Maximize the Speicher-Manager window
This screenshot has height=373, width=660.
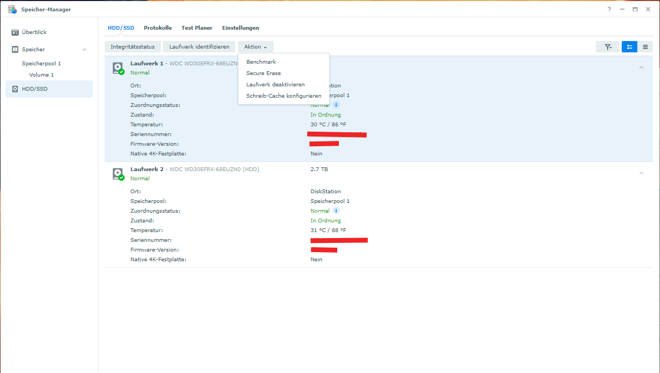pos(635,9)
